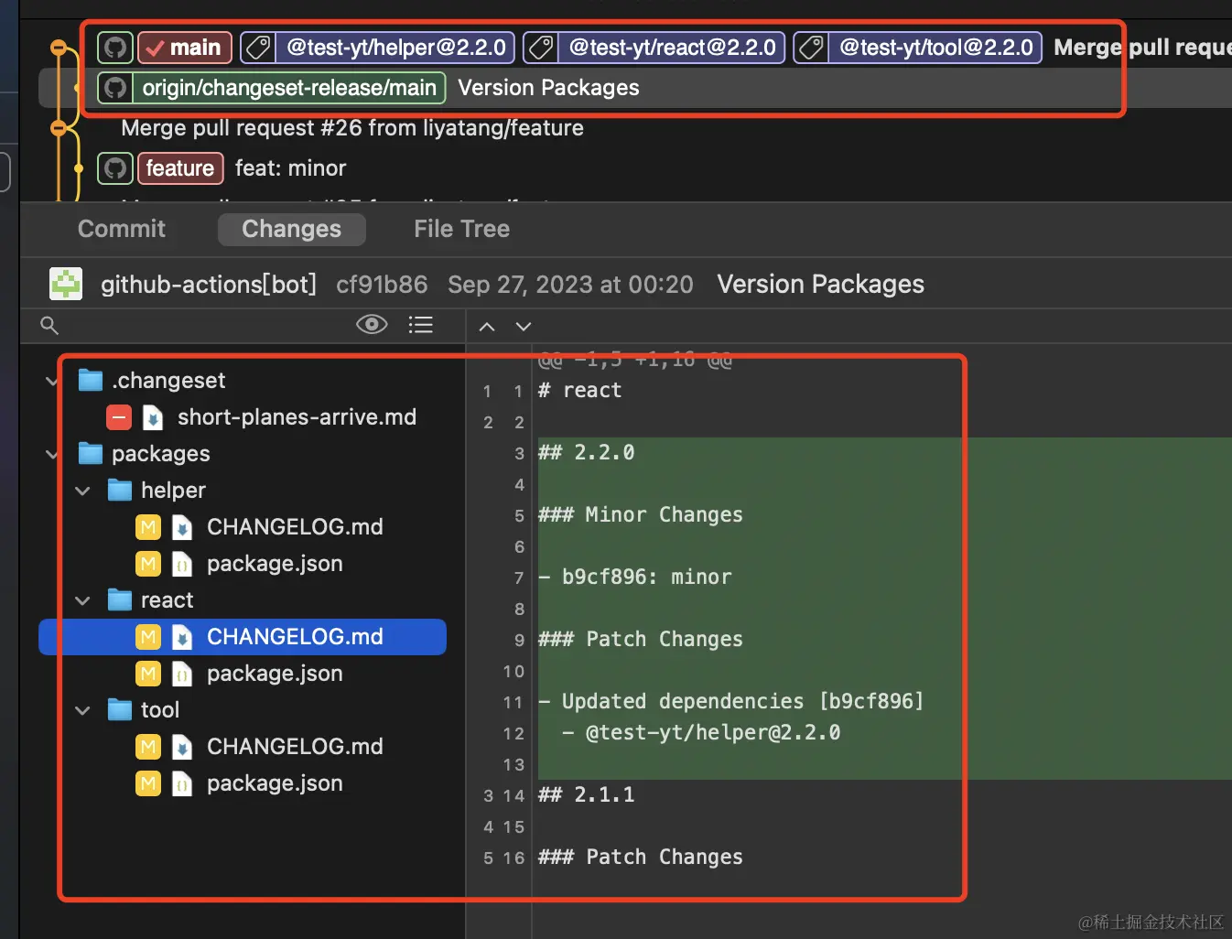
Task: Click the github-actions[bot] avatar
Action: coord(66,285)
